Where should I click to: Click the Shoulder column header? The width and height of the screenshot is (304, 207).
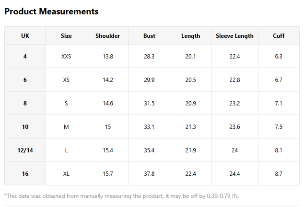point(107,36)
